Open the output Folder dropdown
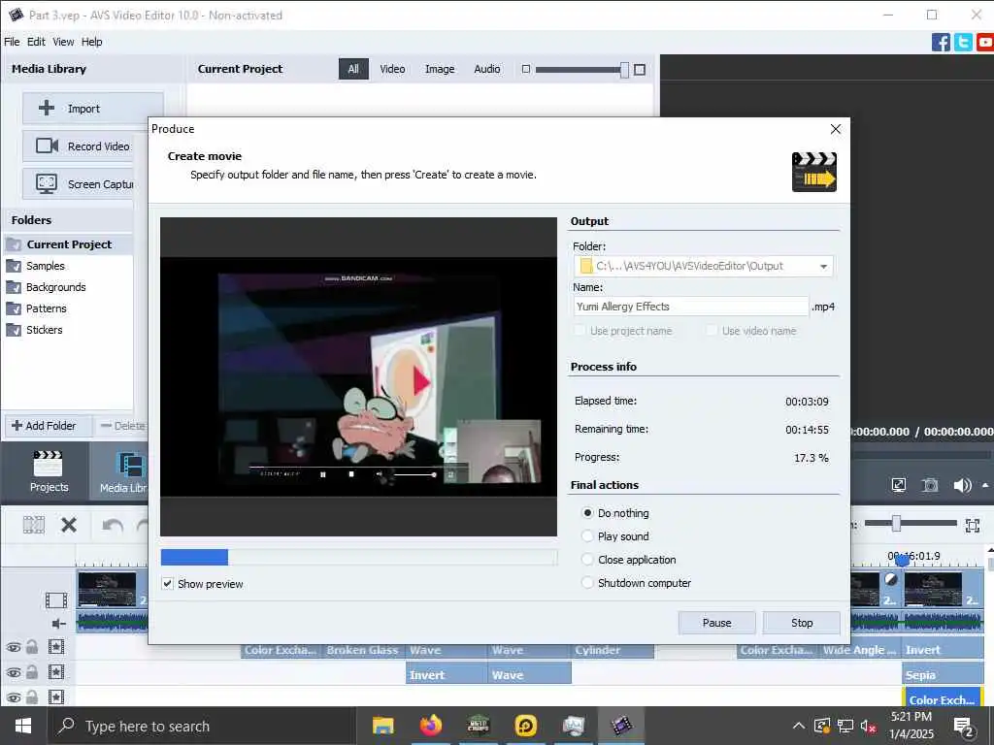Image resolution: width=994 pixels, height=745 pixels. tap(823, 266)
